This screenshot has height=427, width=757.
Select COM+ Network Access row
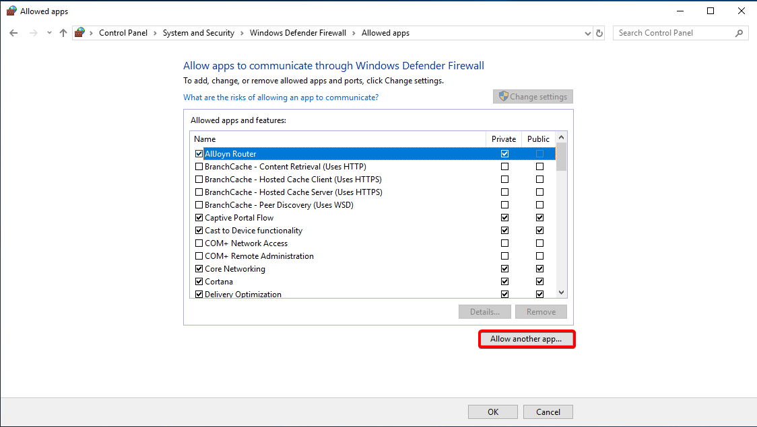pyautogui.click(x=372, y=243)
